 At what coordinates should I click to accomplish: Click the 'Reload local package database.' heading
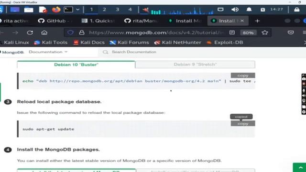[x=59, y=102]
